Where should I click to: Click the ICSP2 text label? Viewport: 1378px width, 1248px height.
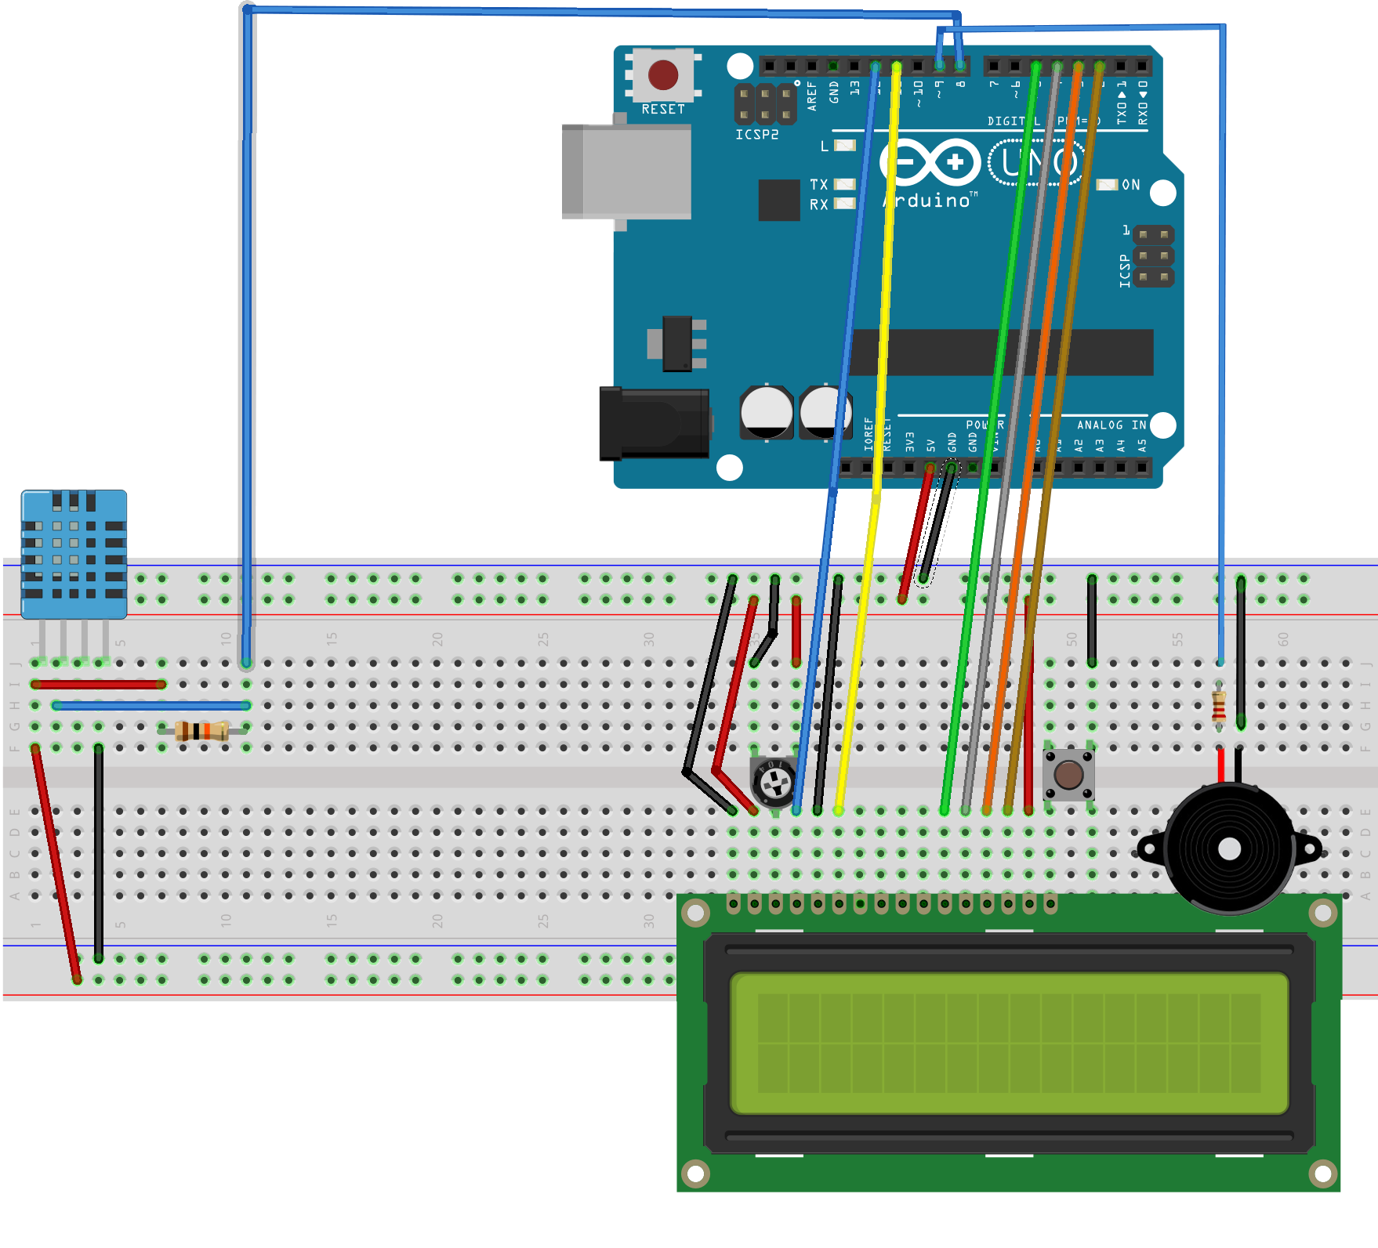click(x=757, y=135)
